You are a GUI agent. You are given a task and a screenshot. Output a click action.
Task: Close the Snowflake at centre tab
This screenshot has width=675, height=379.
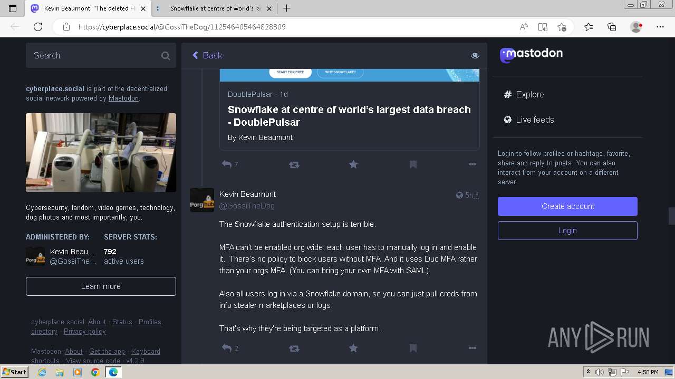tap(269, 8)
